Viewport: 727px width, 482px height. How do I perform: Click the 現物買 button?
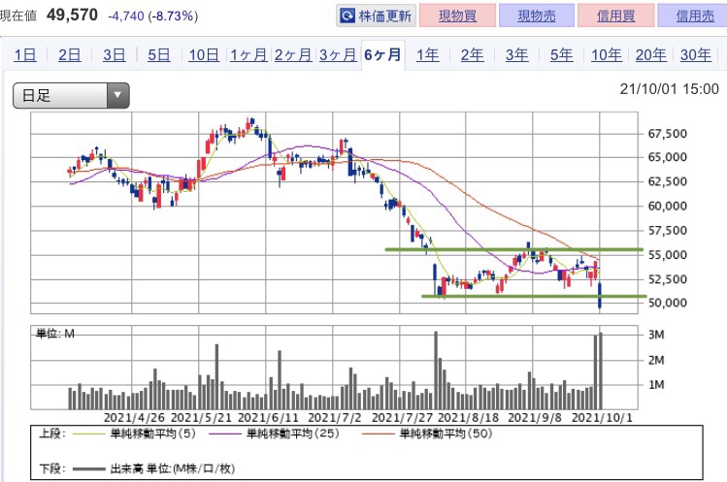coord(457,16)
